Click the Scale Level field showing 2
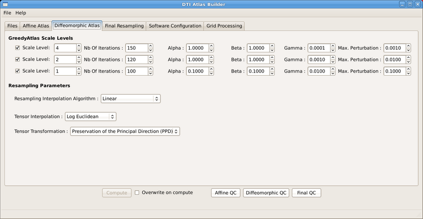 tap(65, 60)
